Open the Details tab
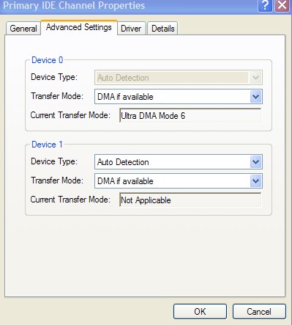Image resolution: width=292 pixels, height=325 pixels. tap(162, 29)
